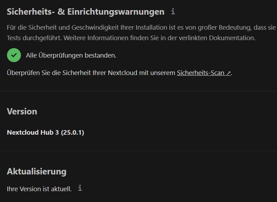
Task: Click the paragraph line starting 'Für die Sicherheit'
Action: (141, 28)
